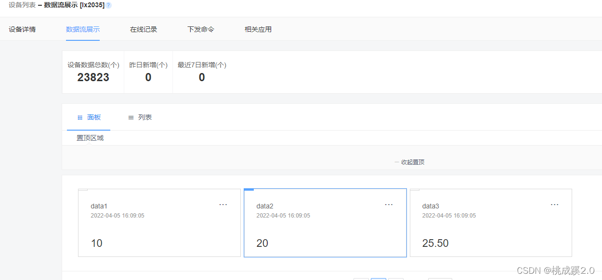Open the ellipsis menu on the data1 card
602x280 pixels.
(x=223, y=204)
